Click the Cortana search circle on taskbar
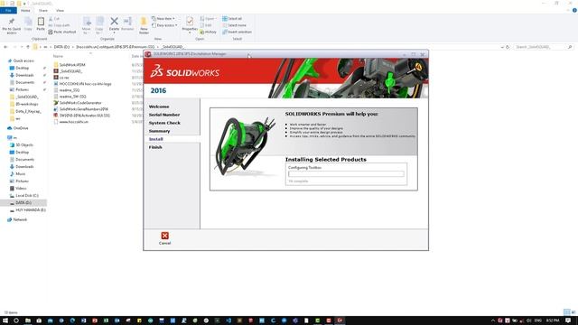The image size is (578, 325). click(x=16, y=320)
